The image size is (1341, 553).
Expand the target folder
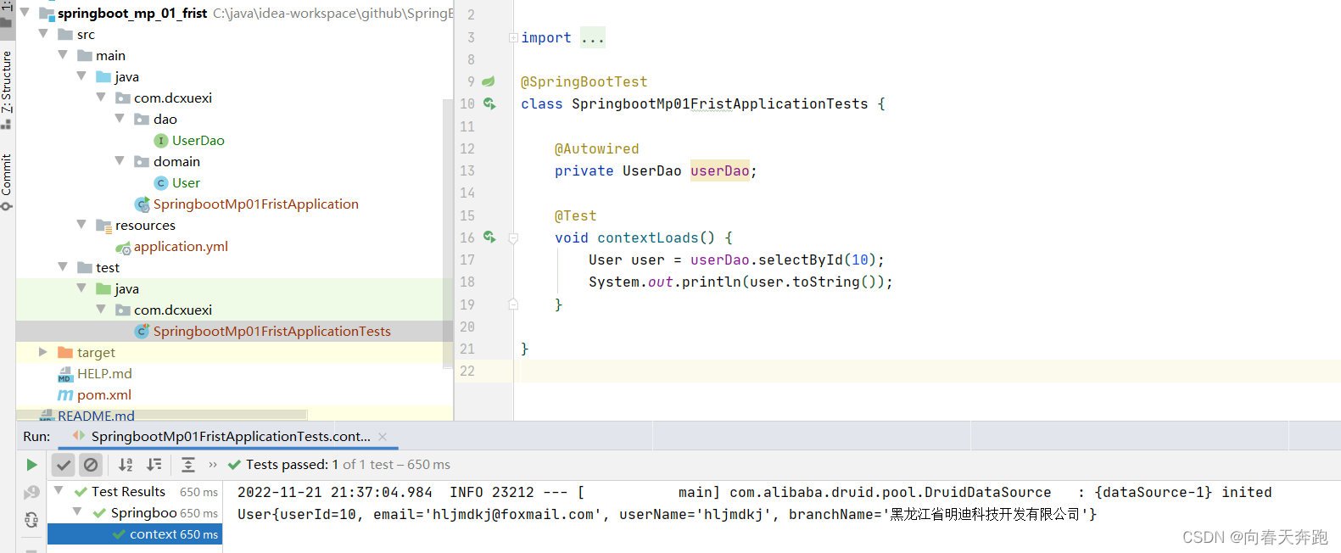tap(43, 352)
